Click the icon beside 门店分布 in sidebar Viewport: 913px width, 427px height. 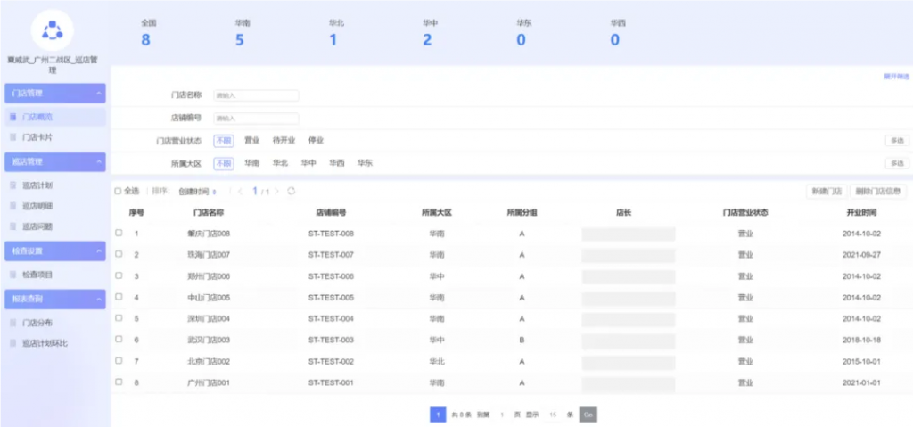pyautogui.click(x=12, y=323)
